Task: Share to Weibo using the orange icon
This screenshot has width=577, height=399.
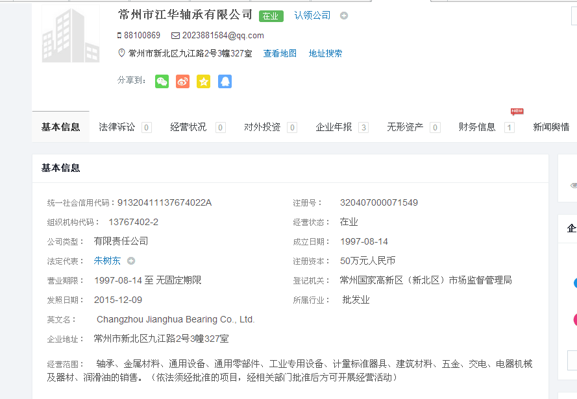Action: click(182, 82)
